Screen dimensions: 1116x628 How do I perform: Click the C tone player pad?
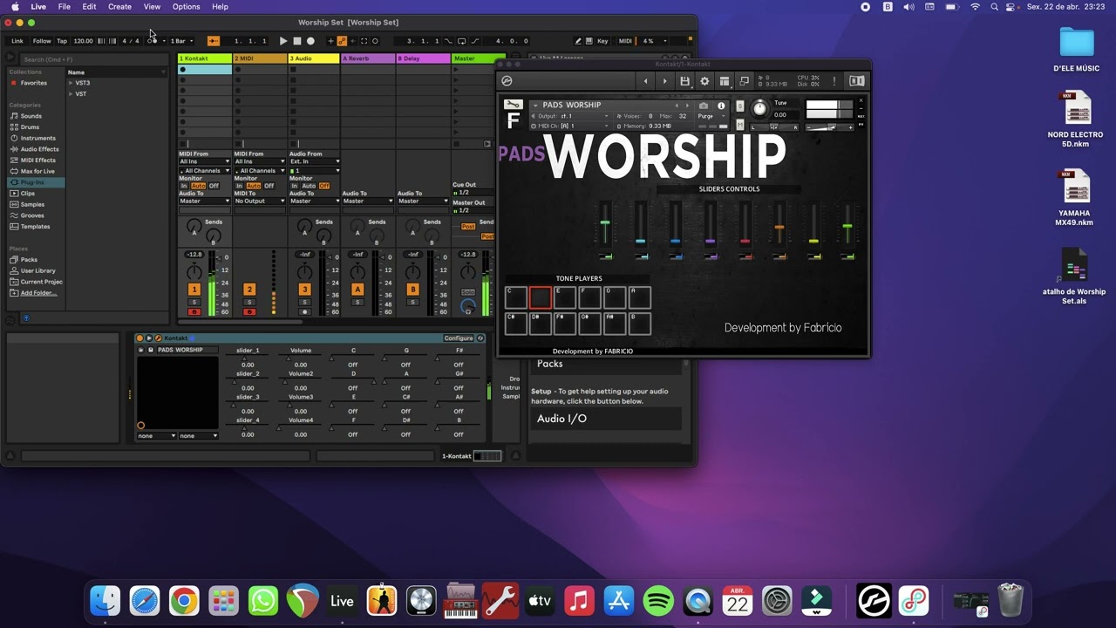pos(515,297)
